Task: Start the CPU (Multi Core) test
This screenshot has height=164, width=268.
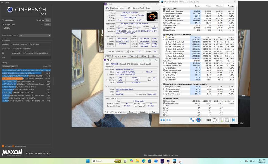Action: coord(48,20)
